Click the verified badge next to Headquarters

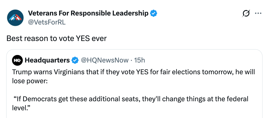(75, 60)
